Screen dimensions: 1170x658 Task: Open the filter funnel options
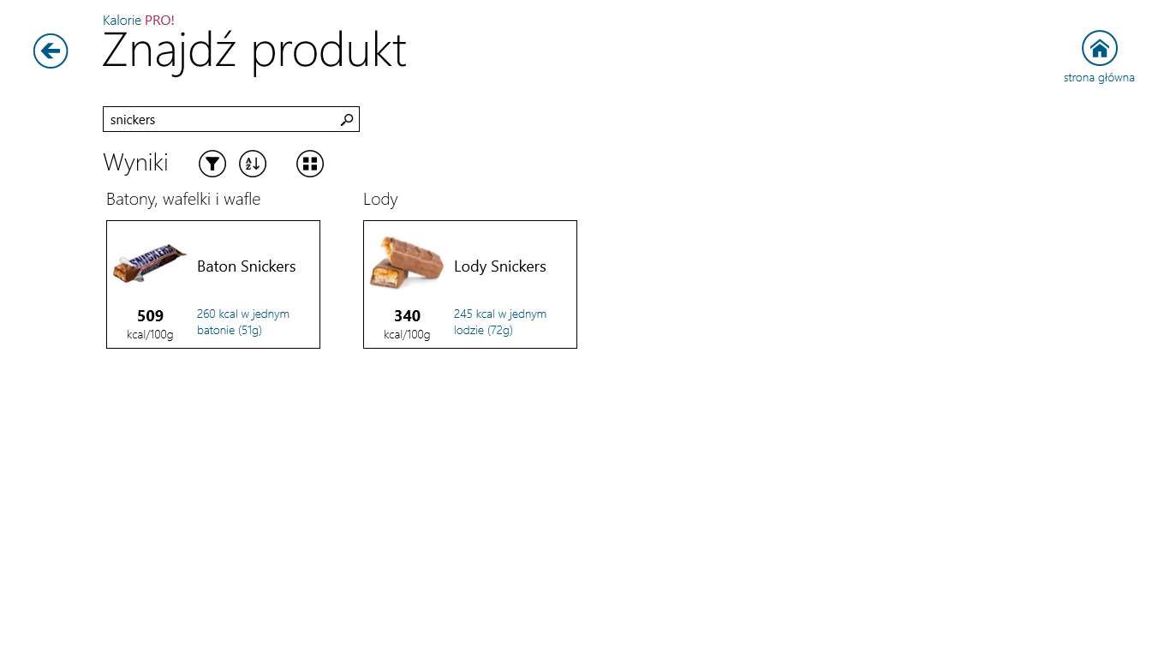coord(212,164)
